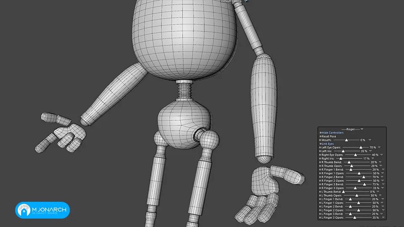Image resolution: width=404 pixels, height=227 pixels.
Task: Click the keyframe dot beside R Finger 2 Open
Action: tap(320, 181)
